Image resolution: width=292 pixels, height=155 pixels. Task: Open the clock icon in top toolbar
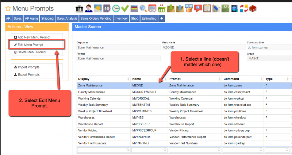click(x=116, y=8)
